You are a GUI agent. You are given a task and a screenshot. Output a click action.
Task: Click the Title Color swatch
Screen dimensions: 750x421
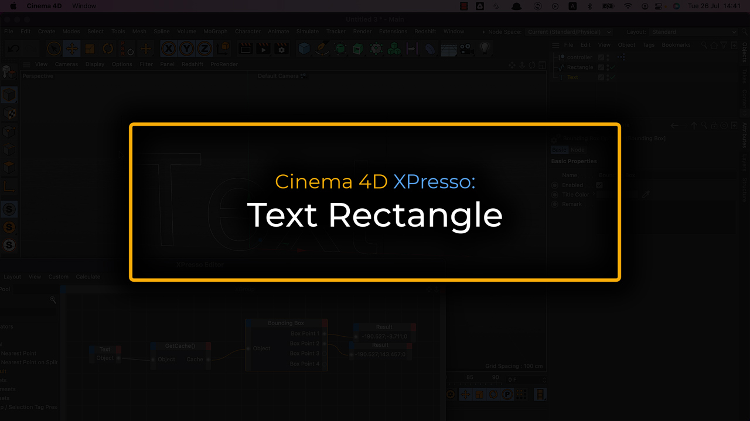pos(616,195)
